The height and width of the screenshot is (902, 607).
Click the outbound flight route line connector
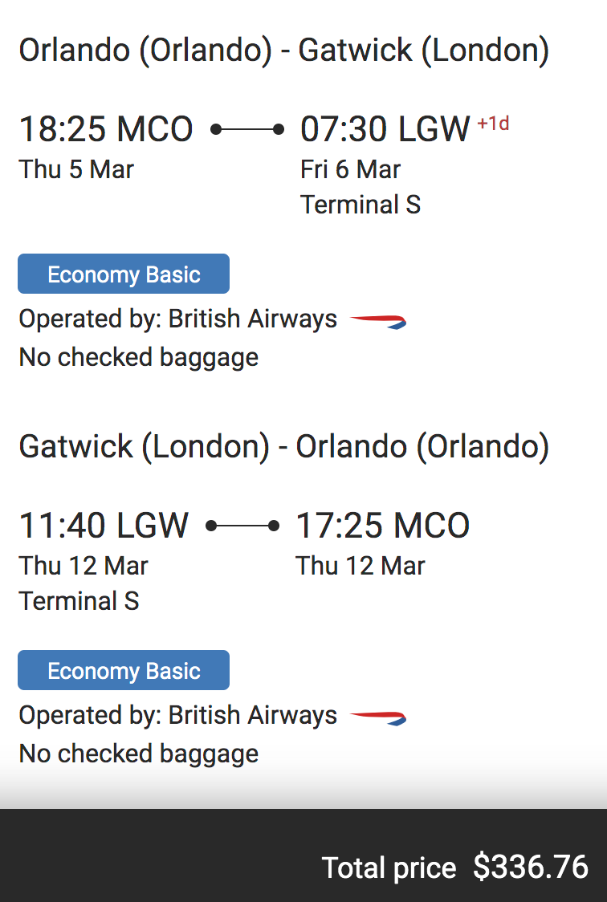coord(247,128)
